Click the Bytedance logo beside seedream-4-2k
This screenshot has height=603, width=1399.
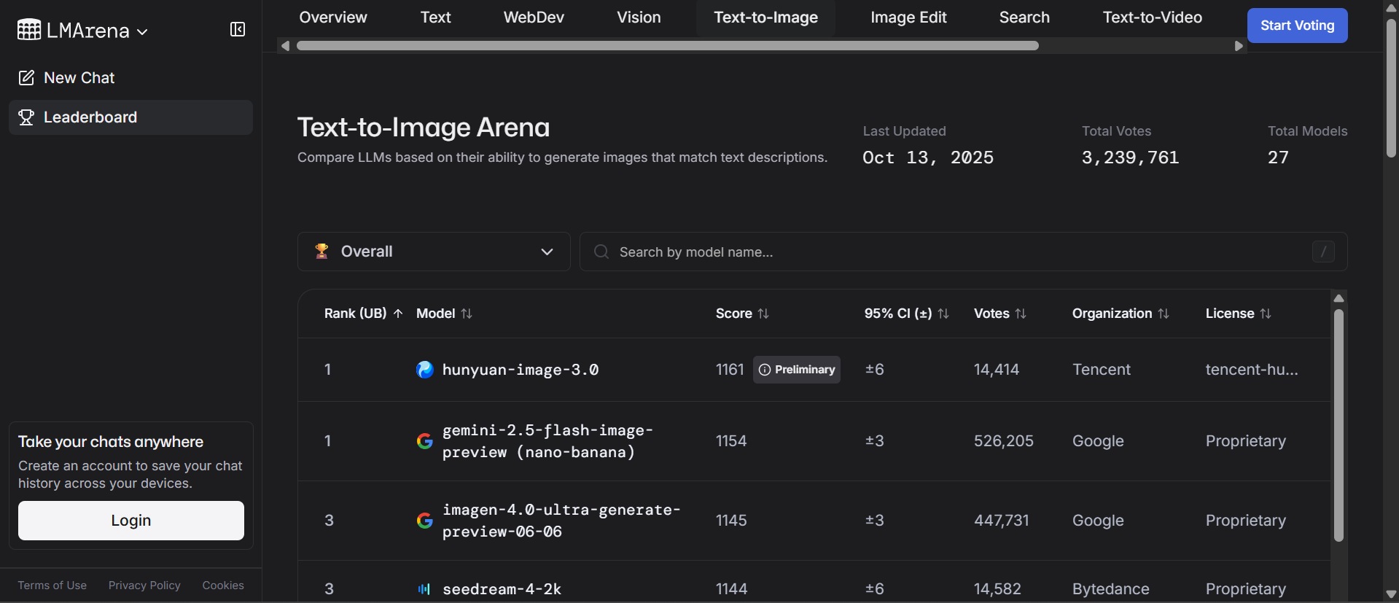(x=424, y=589)
